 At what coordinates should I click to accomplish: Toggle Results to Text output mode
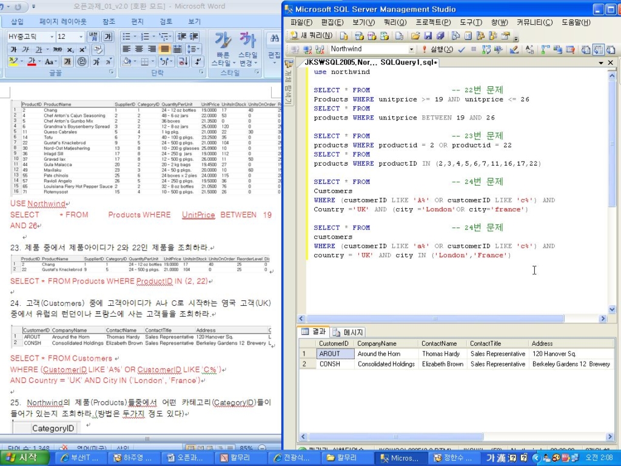point(585,50)
